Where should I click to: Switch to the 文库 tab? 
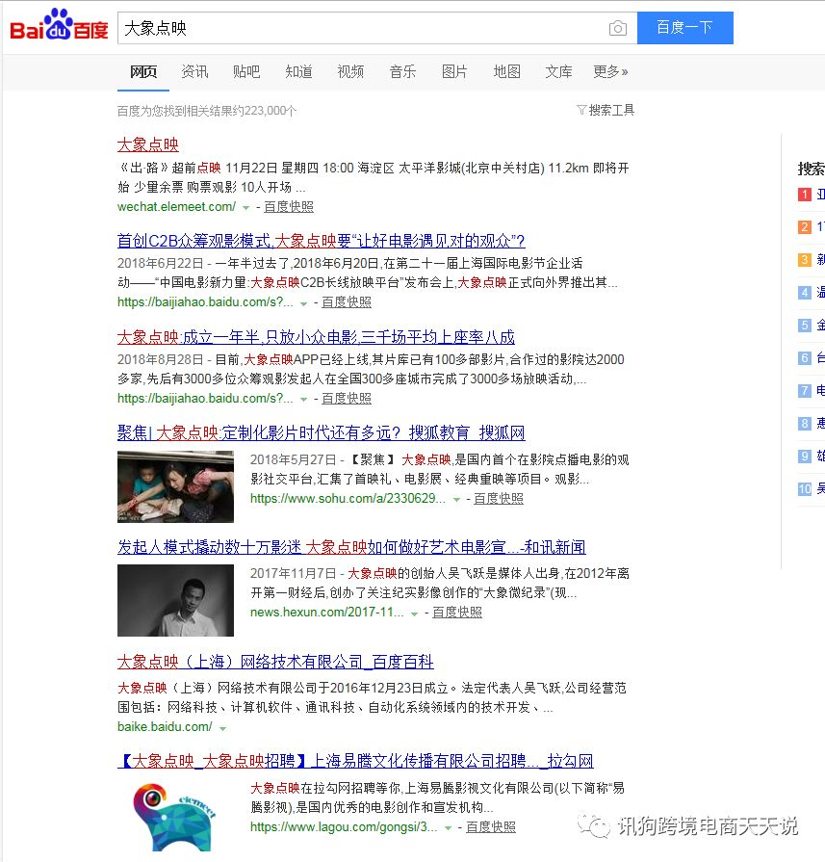pyautogui.click(x=558, y=71)
